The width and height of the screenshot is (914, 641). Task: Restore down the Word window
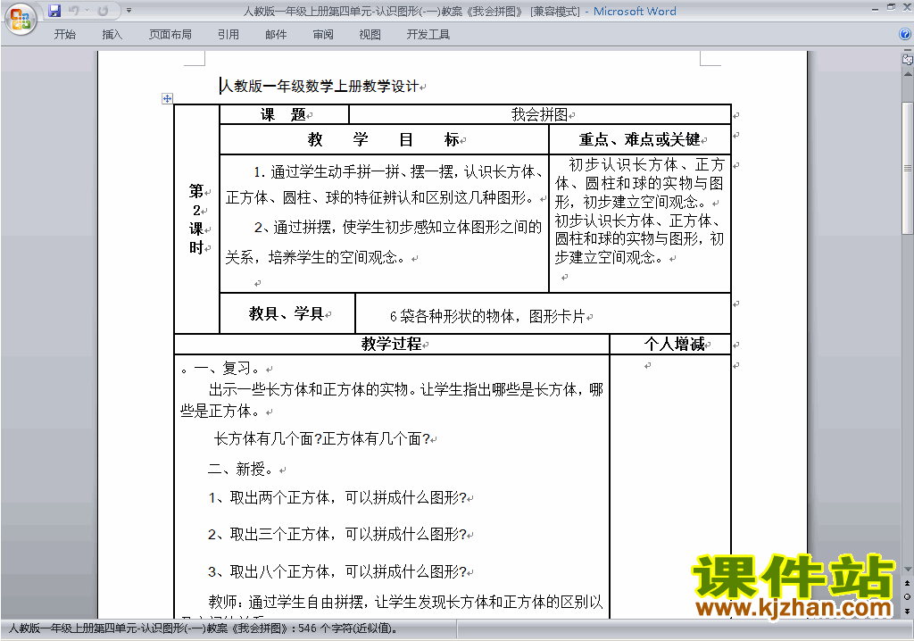click(891, 7)
